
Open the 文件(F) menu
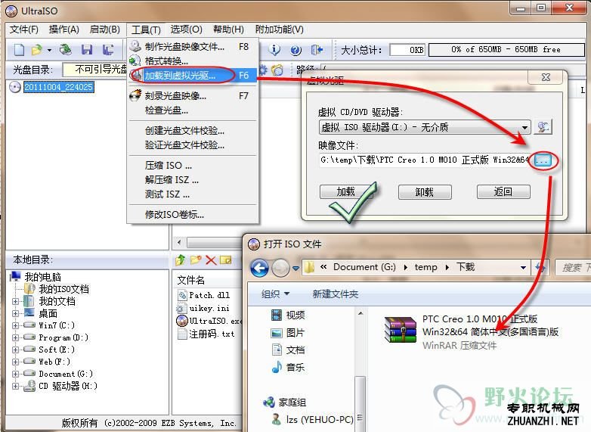(23, 30)
